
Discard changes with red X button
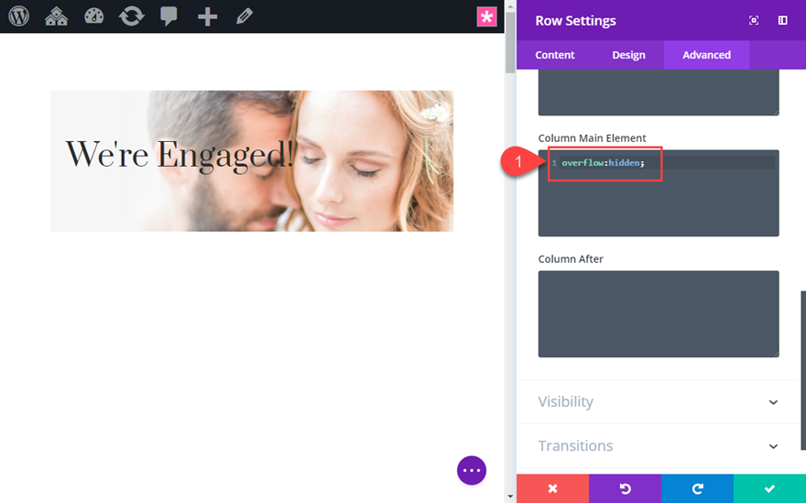552,488
